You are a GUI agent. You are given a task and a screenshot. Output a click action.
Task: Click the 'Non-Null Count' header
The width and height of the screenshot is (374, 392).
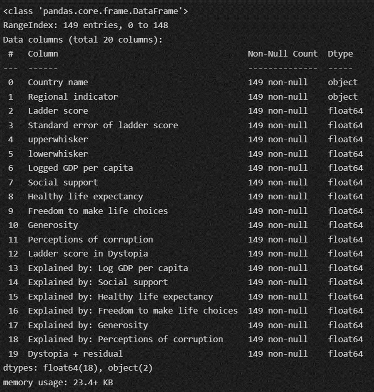(x=283, y=54)
